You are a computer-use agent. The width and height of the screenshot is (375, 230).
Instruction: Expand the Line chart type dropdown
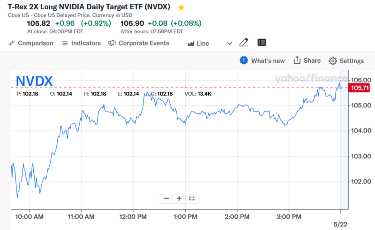pos(198,43)
